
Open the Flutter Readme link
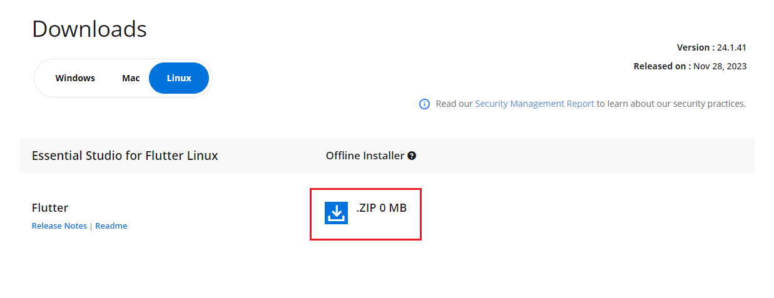tap(111, 226)
